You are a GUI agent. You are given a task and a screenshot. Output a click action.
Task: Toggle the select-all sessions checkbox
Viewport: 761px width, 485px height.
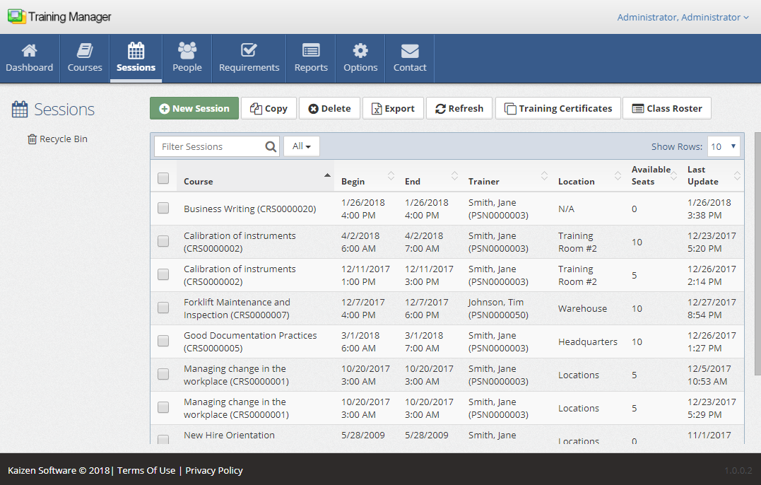coord(163,178)
